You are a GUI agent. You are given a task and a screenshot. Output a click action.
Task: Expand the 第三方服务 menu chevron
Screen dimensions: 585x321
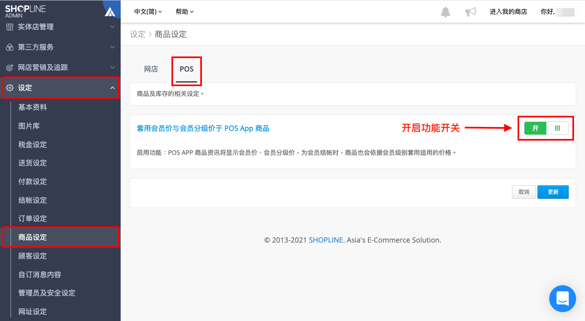pyautogui.click(x=113, y=47)
